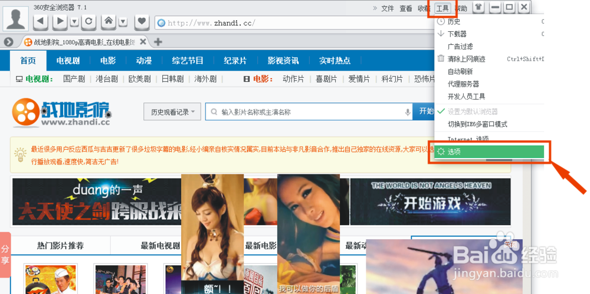This screenshot has height=294, width=590.
Task: Open the navigation history dropdown arrow
Action: coord(74,22)
